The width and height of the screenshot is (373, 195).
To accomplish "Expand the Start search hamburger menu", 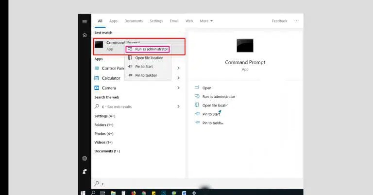I will pyautogui.click(x=85, y=22).
